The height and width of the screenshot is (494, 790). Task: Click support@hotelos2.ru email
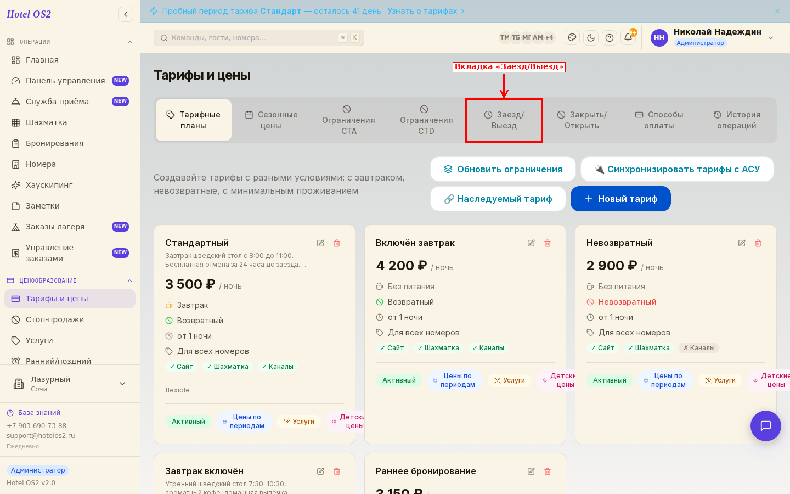[x=41, y=436]
